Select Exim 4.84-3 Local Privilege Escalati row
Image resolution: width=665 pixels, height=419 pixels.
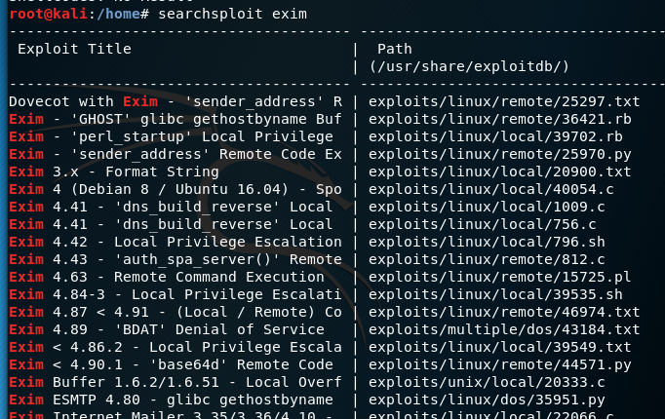tap(176, 294)
